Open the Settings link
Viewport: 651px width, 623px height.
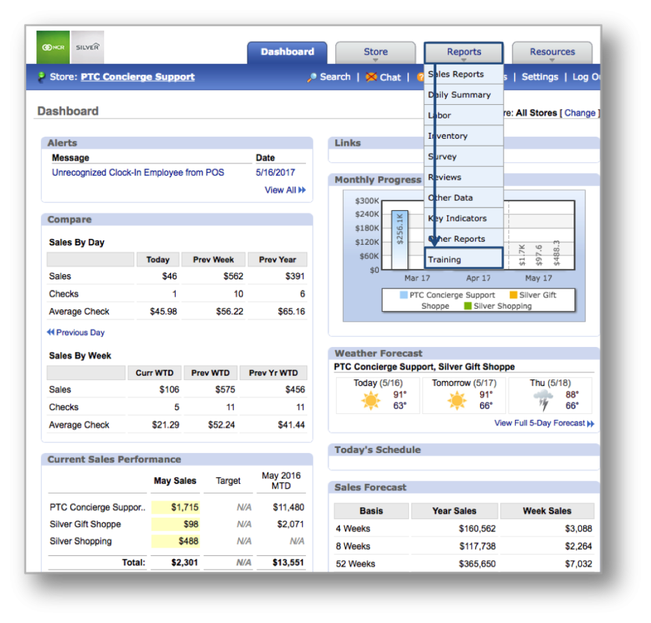(x=540, y=77)
